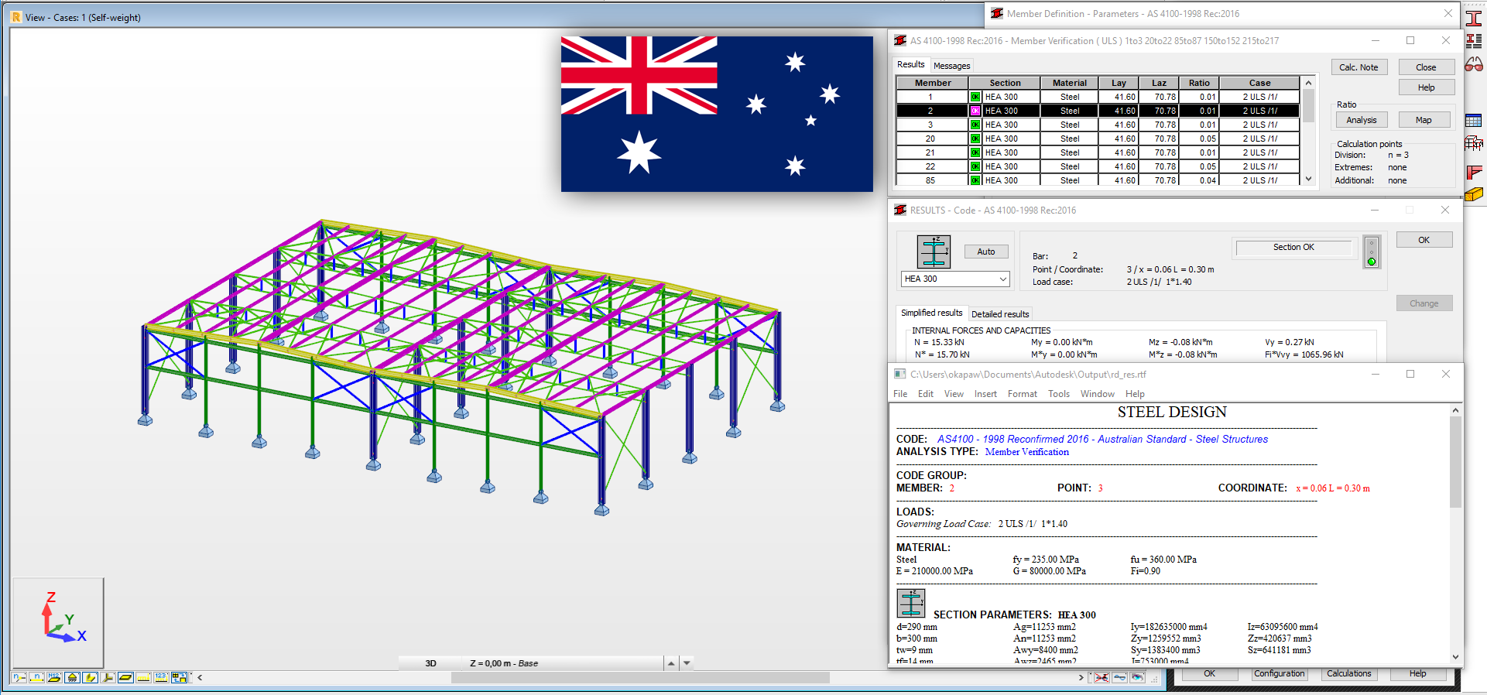Click the yellow timber beam icon
This screenshot has height=695, width=1487.
1474,194
